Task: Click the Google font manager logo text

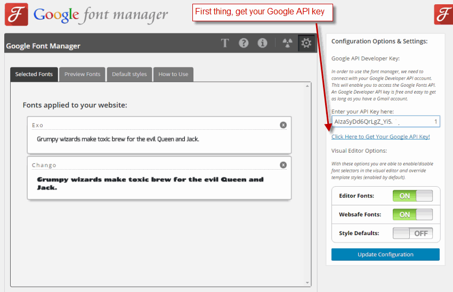Action: pos(101,15)
